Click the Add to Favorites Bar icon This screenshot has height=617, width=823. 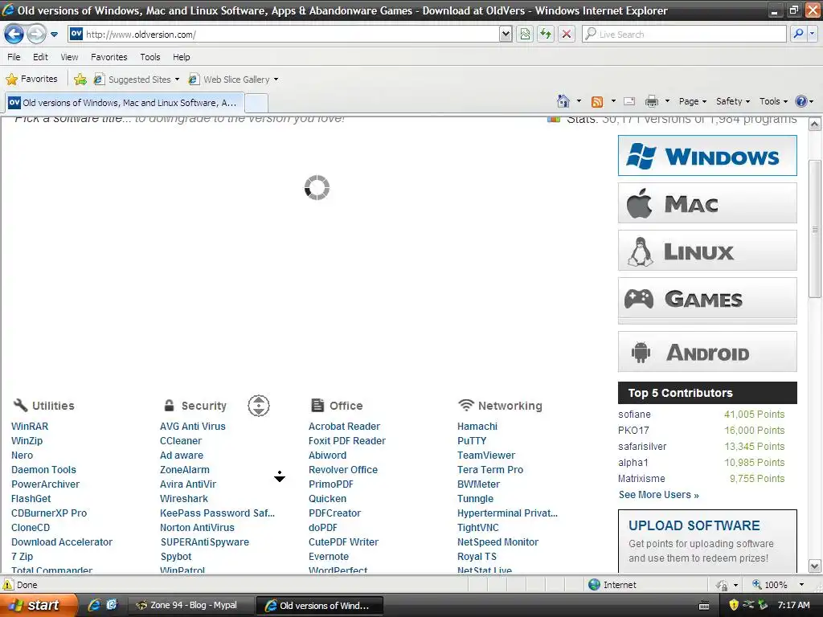click(80, 80)
